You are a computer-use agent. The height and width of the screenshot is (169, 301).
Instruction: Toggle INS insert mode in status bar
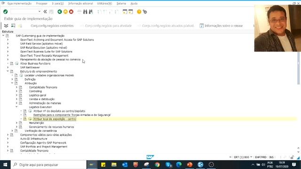(x=271, y=157)
